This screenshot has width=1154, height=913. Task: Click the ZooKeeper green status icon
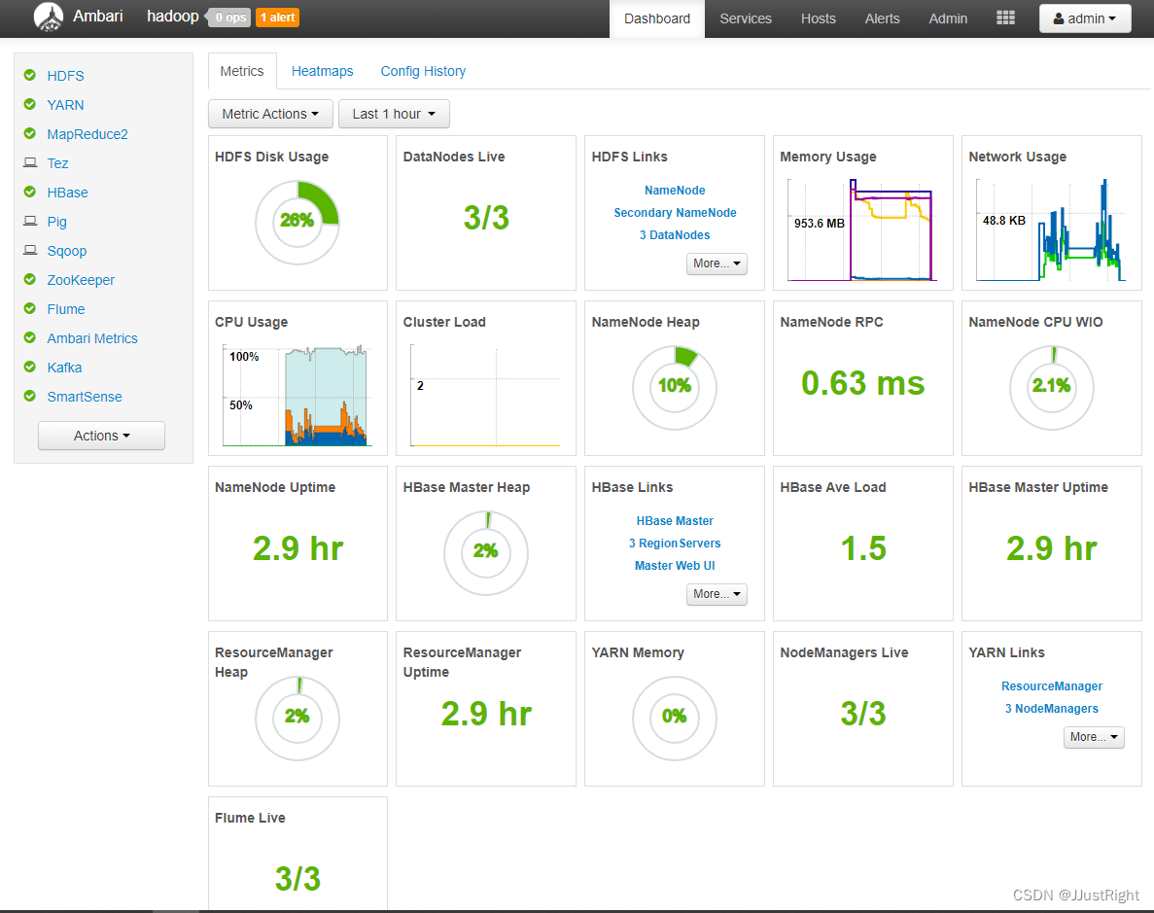(x=30, y=279)
